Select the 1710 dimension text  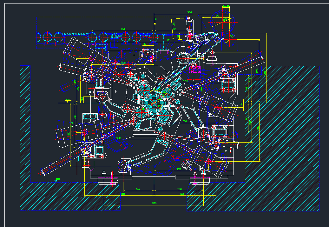[x=186, y=81]
